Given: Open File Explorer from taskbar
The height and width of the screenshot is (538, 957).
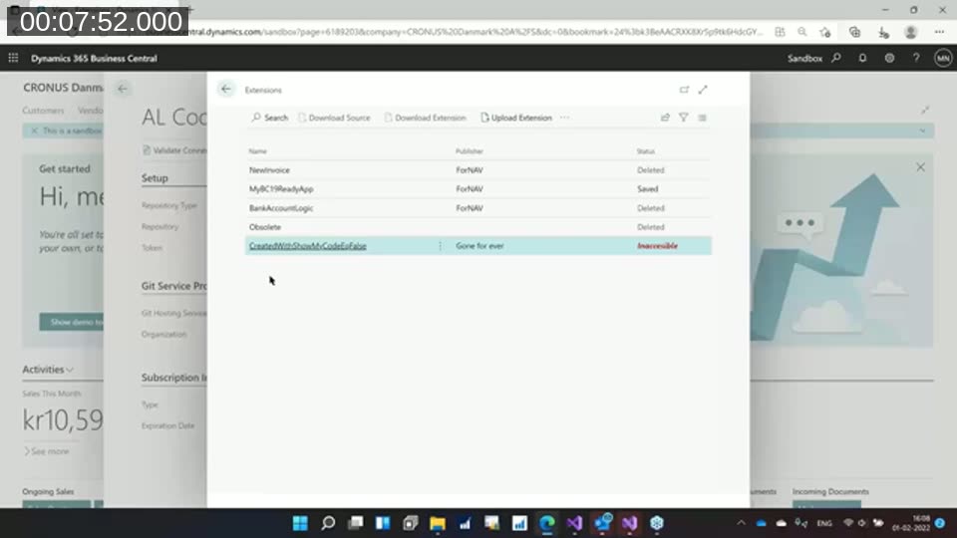Looking at the screenshot, I should point(438,523).
